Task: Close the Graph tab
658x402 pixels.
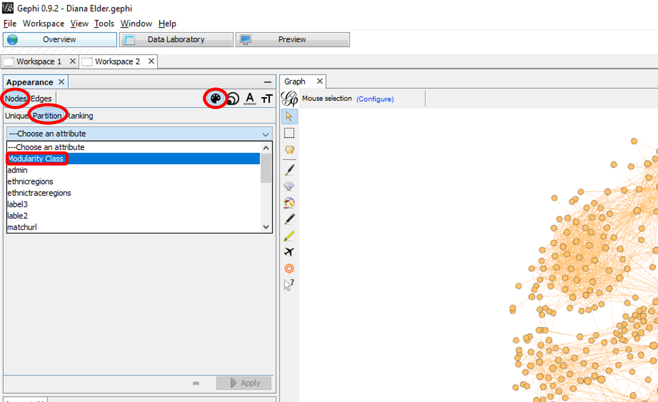Action: pos(320,81)
